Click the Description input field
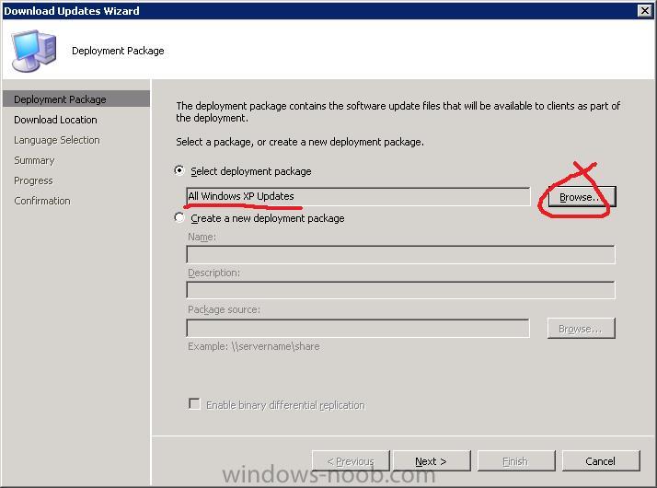Image resolution: width=657 pixels, height=488 pixels. (400, 290)
